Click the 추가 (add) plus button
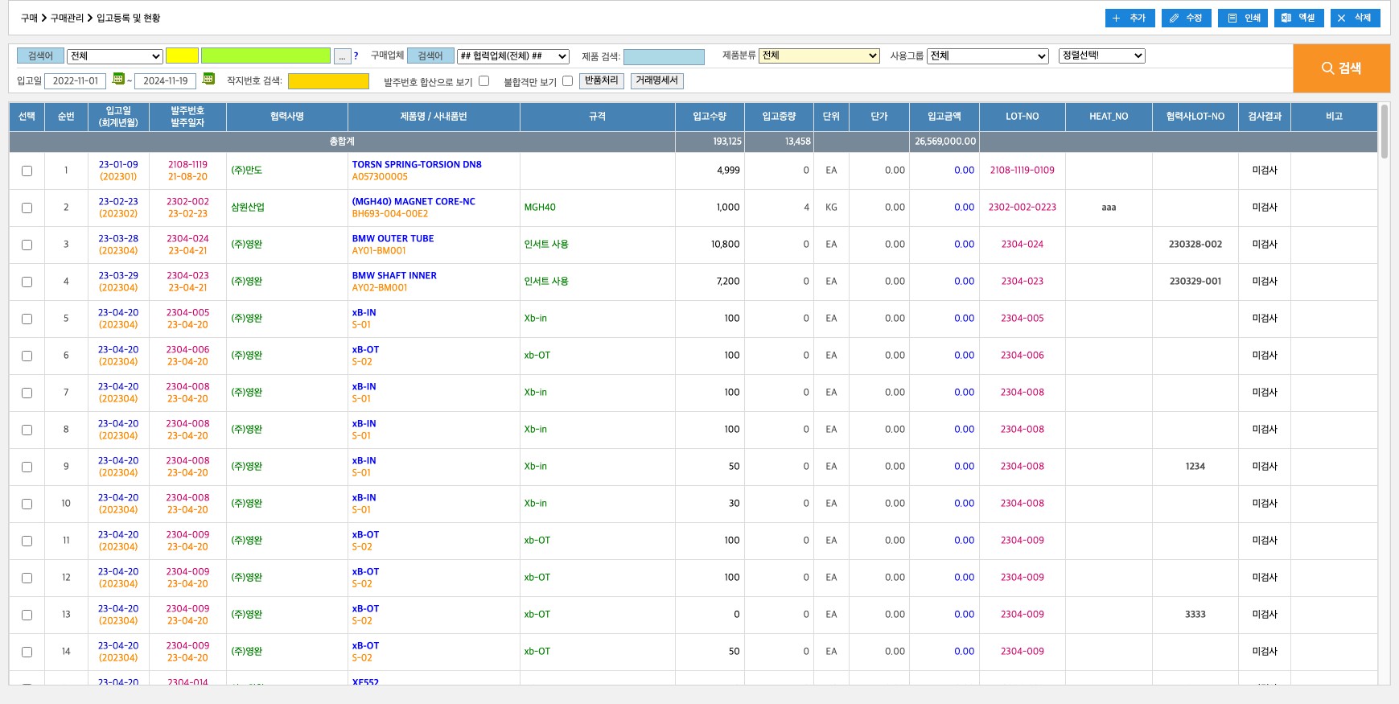The width and height of the screenshot is (1399, 704). (1129, 18)
